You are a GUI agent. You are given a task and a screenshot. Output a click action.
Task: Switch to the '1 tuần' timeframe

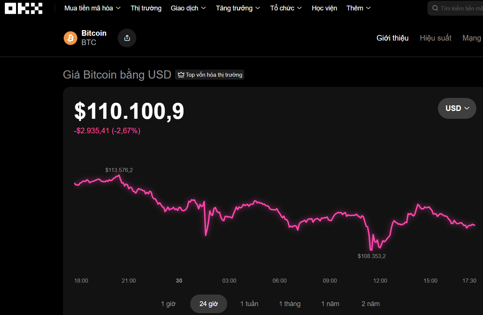tap(249, 303)
